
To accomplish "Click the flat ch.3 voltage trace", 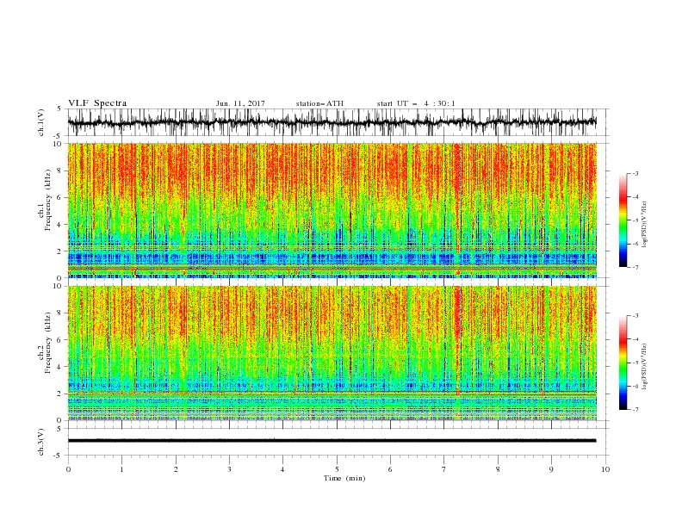I will 332,441.
